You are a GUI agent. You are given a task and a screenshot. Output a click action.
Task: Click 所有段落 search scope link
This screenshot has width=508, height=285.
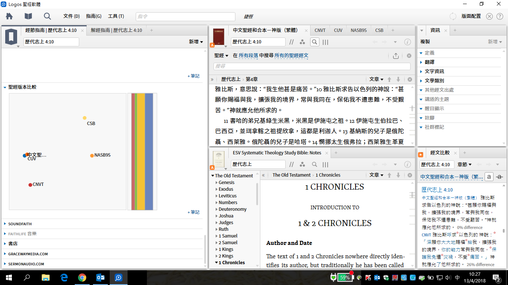click(x=248, y=56)
